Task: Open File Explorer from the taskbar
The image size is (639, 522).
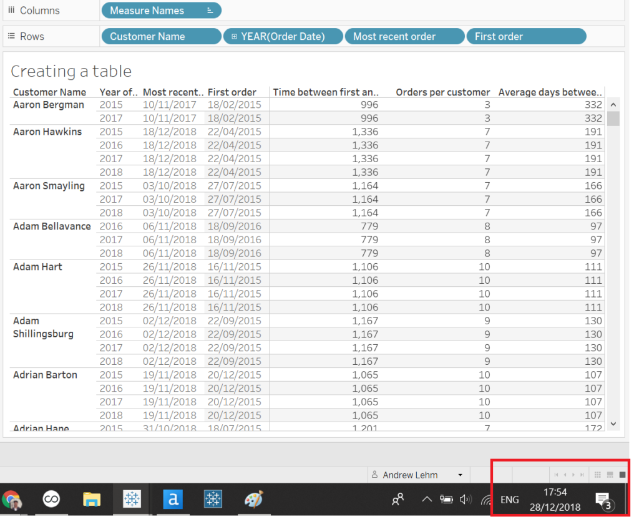Action: (x=92, y=499)
